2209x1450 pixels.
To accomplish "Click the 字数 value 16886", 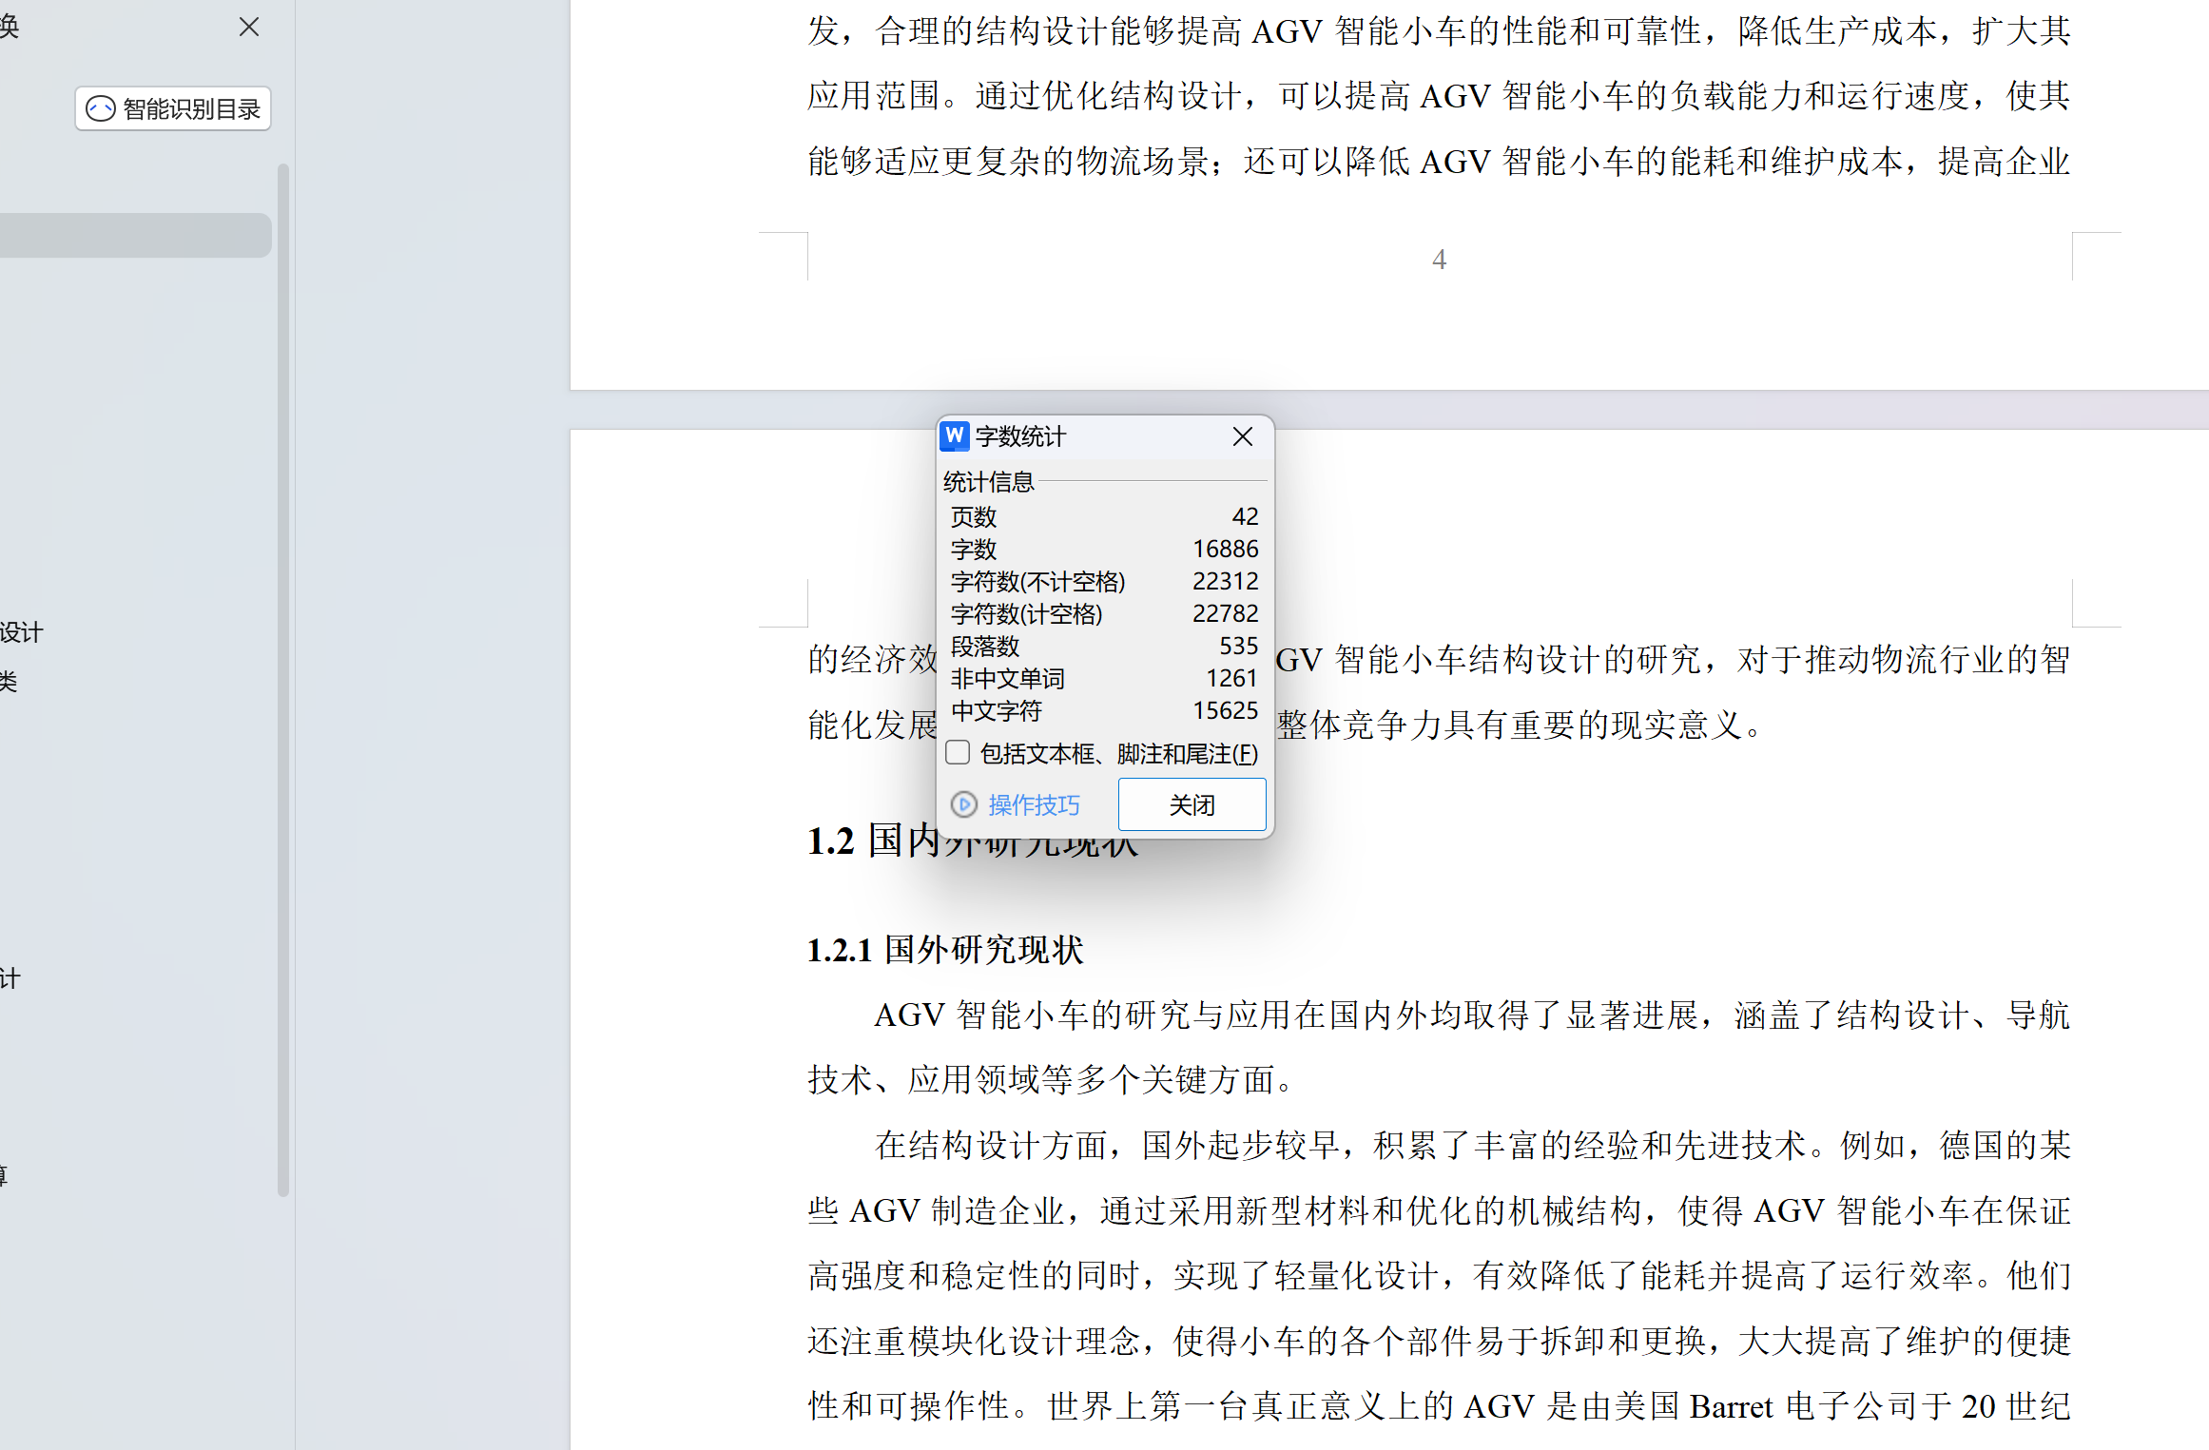I will pos(1225,549).
